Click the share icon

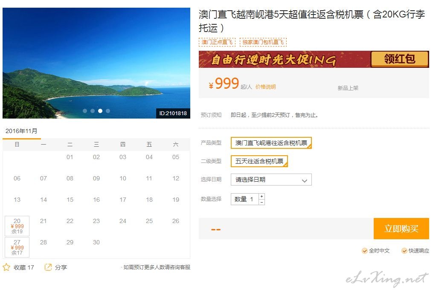tap(48, 267)
